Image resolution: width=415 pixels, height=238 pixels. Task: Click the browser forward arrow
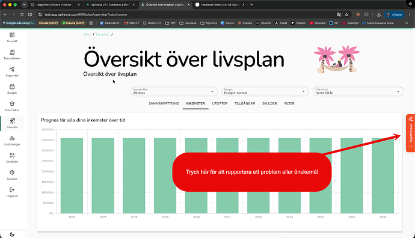click(x=13, y=14)
